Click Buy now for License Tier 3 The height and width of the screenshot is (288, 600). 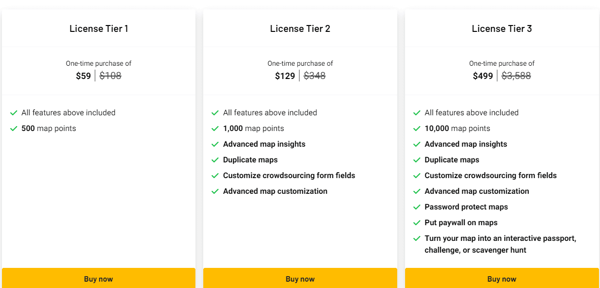click(x=502, y=279)
